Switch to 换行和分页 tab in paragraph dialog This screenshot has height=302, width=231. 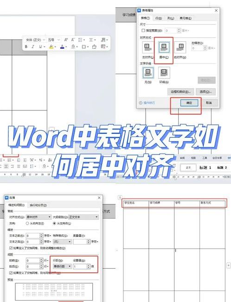38,206
